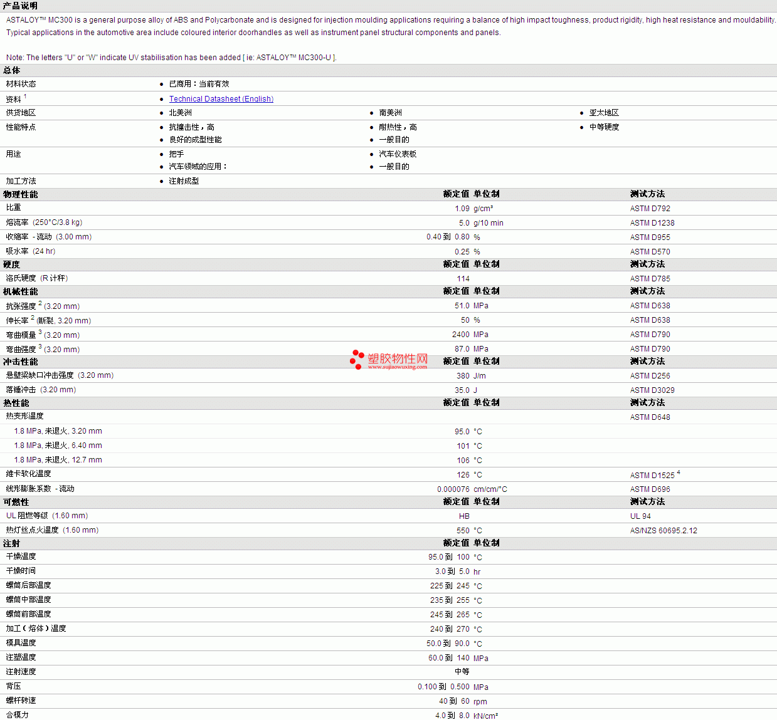Select the 产品说明 heading

tap(21, 6)
